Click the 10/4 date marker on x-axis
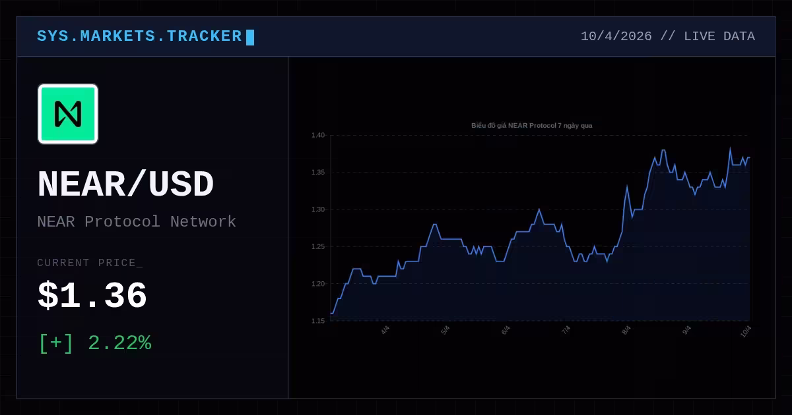 coord(746,331)
